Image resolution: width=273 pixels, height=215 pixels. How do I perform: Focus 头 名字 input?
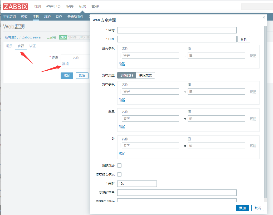(x=150, y=146)
